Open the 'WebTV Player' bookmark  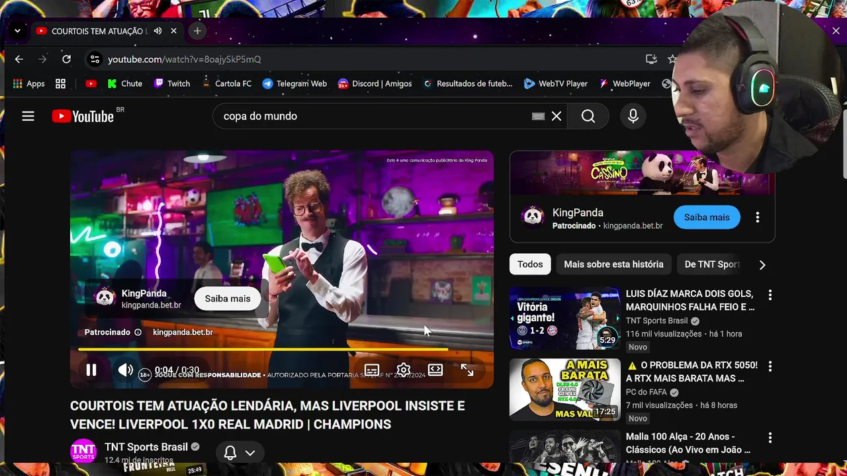tap(556, 84)
